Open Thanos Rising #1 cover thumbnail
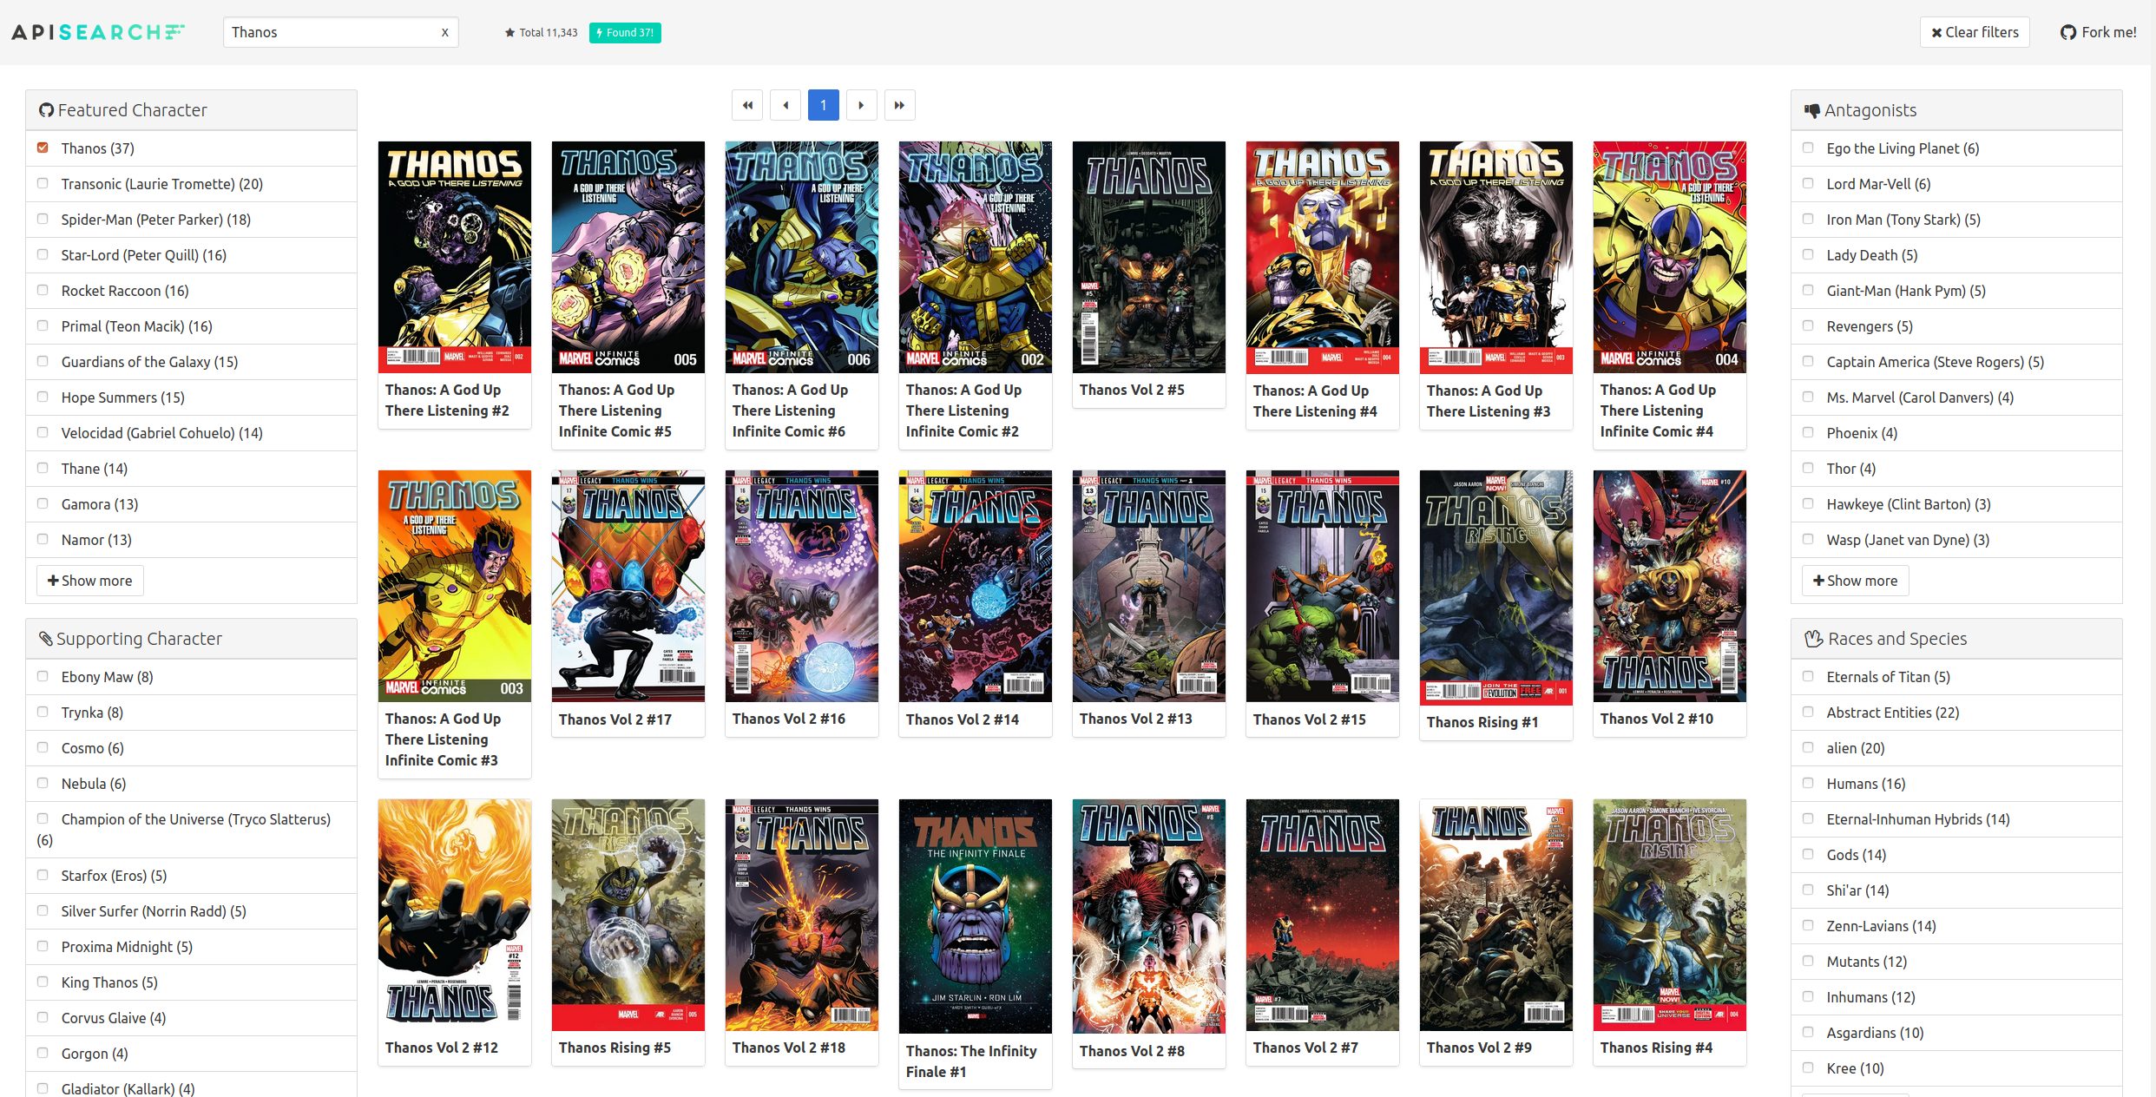The height and width of the screenshot is (1097, 2156). 1495,586
